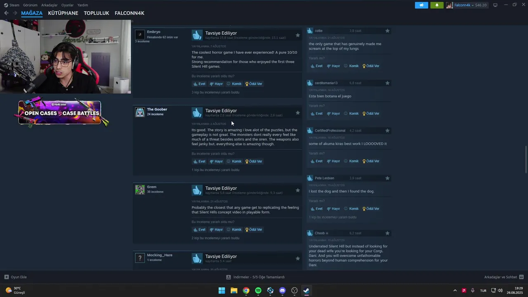Award star on Grem's review
The height and width of the screenshot is (297, 528).
pyautogui.click(x=298, y=190)
